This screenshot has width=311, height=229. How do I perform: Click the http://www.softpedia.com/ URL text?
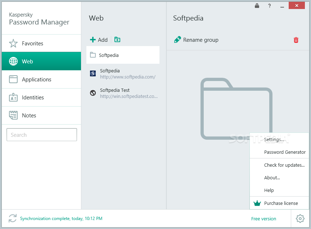[x=127, y=77]
